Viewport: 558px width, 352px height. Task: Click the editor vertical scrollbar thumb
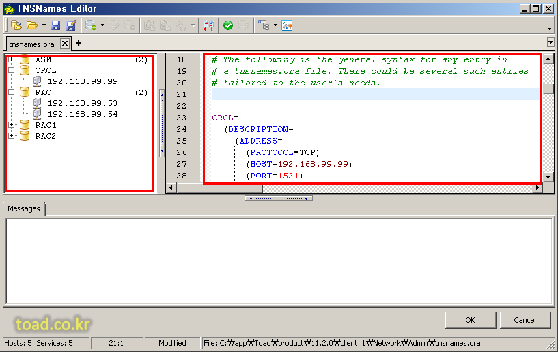pyautogui.click(x=548, y=89)
